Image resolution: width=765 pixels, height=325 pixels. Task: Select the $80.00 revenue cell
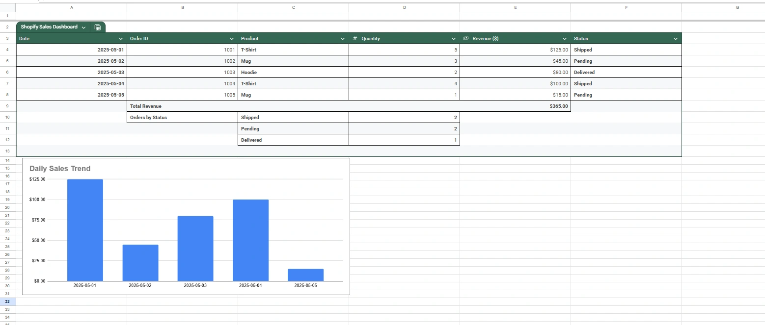point(515,73)
